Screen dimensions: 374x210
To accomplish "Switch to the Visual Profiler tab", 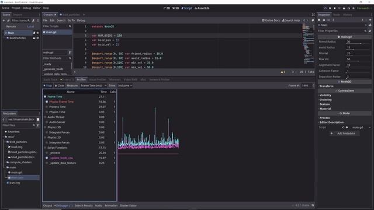I will coord(98,79).
